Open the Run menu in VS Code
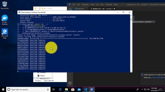The height and width of the screenshot is (92, 165). click(x=102, y=5)
